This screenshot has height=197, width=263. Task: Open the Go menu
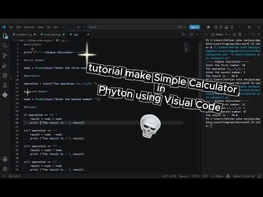click(x=49, y=27)
